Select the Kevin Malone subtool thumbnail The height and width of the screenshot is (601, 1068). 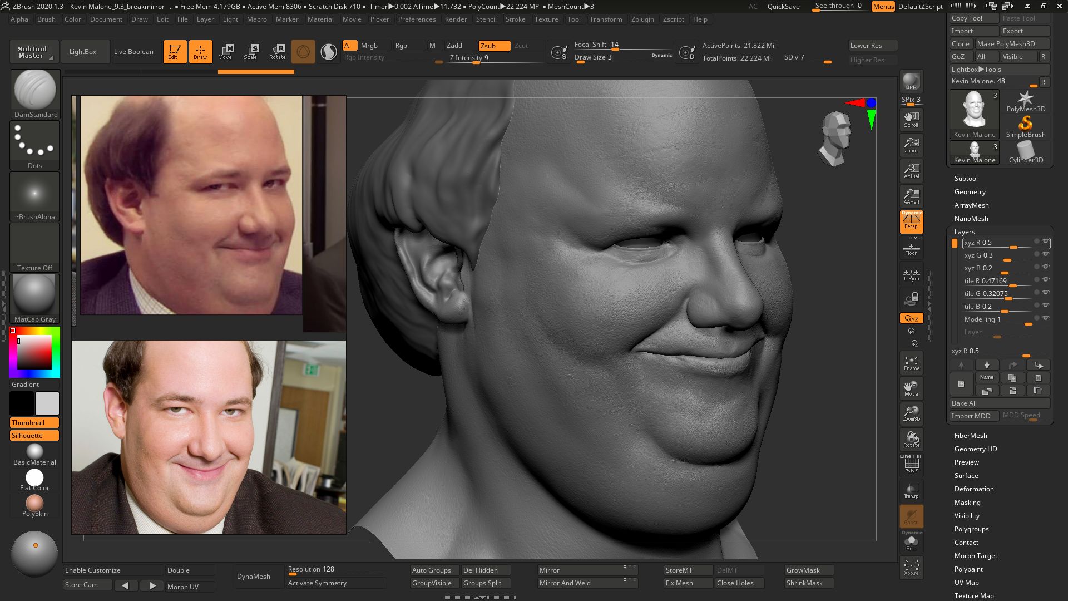tap(974, 110)
